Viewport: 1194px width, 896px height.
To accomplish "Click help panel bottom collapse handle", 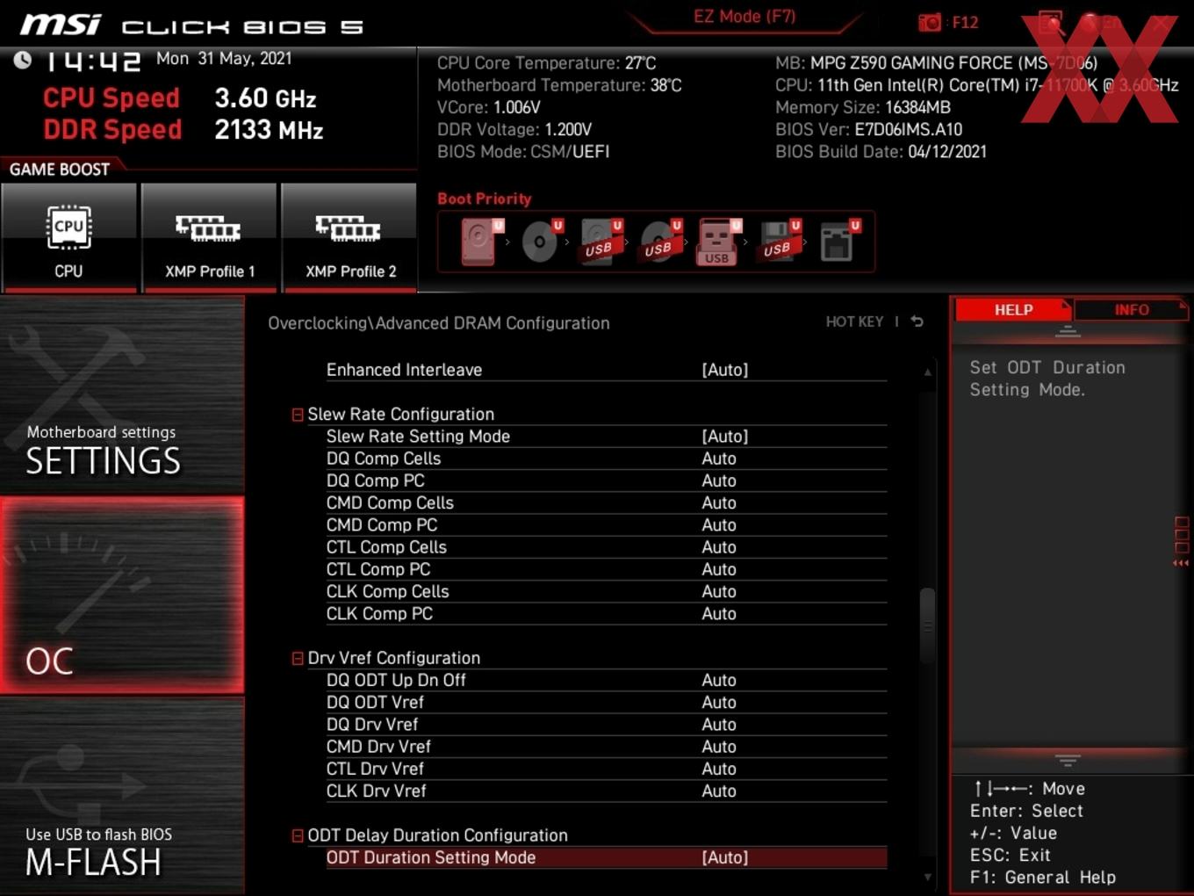I will tap(1068, 760).
